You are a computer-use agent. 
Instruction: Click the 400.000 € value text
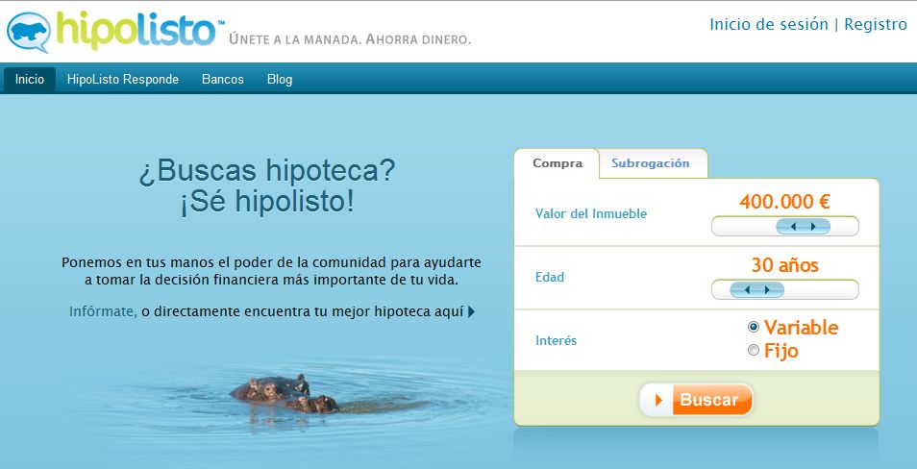click(784, 202)
